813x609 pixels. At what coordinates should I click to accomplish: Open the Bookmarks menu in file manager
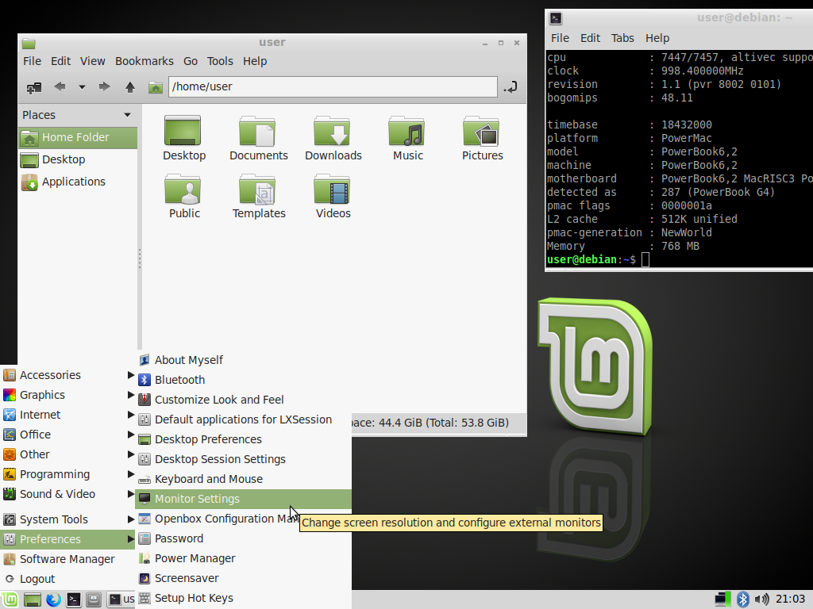tap(144, 61)
